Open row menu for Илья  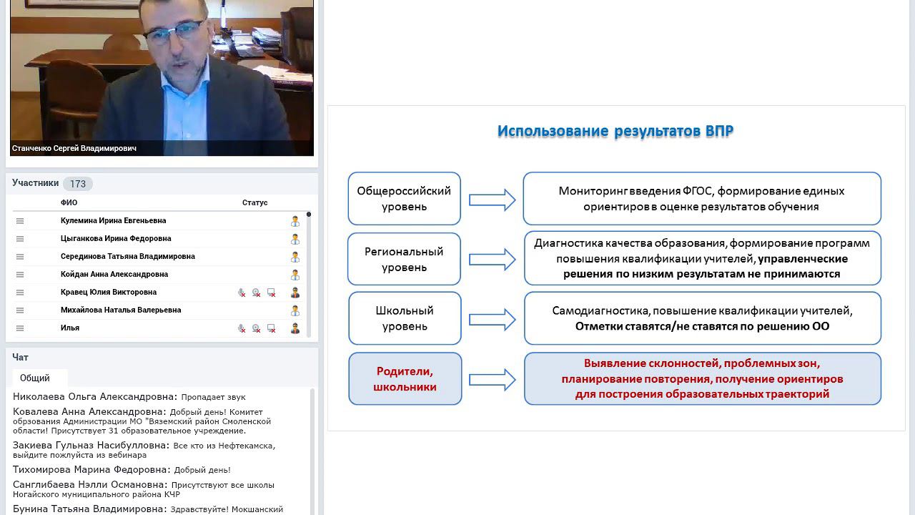[x=20, y=328]
